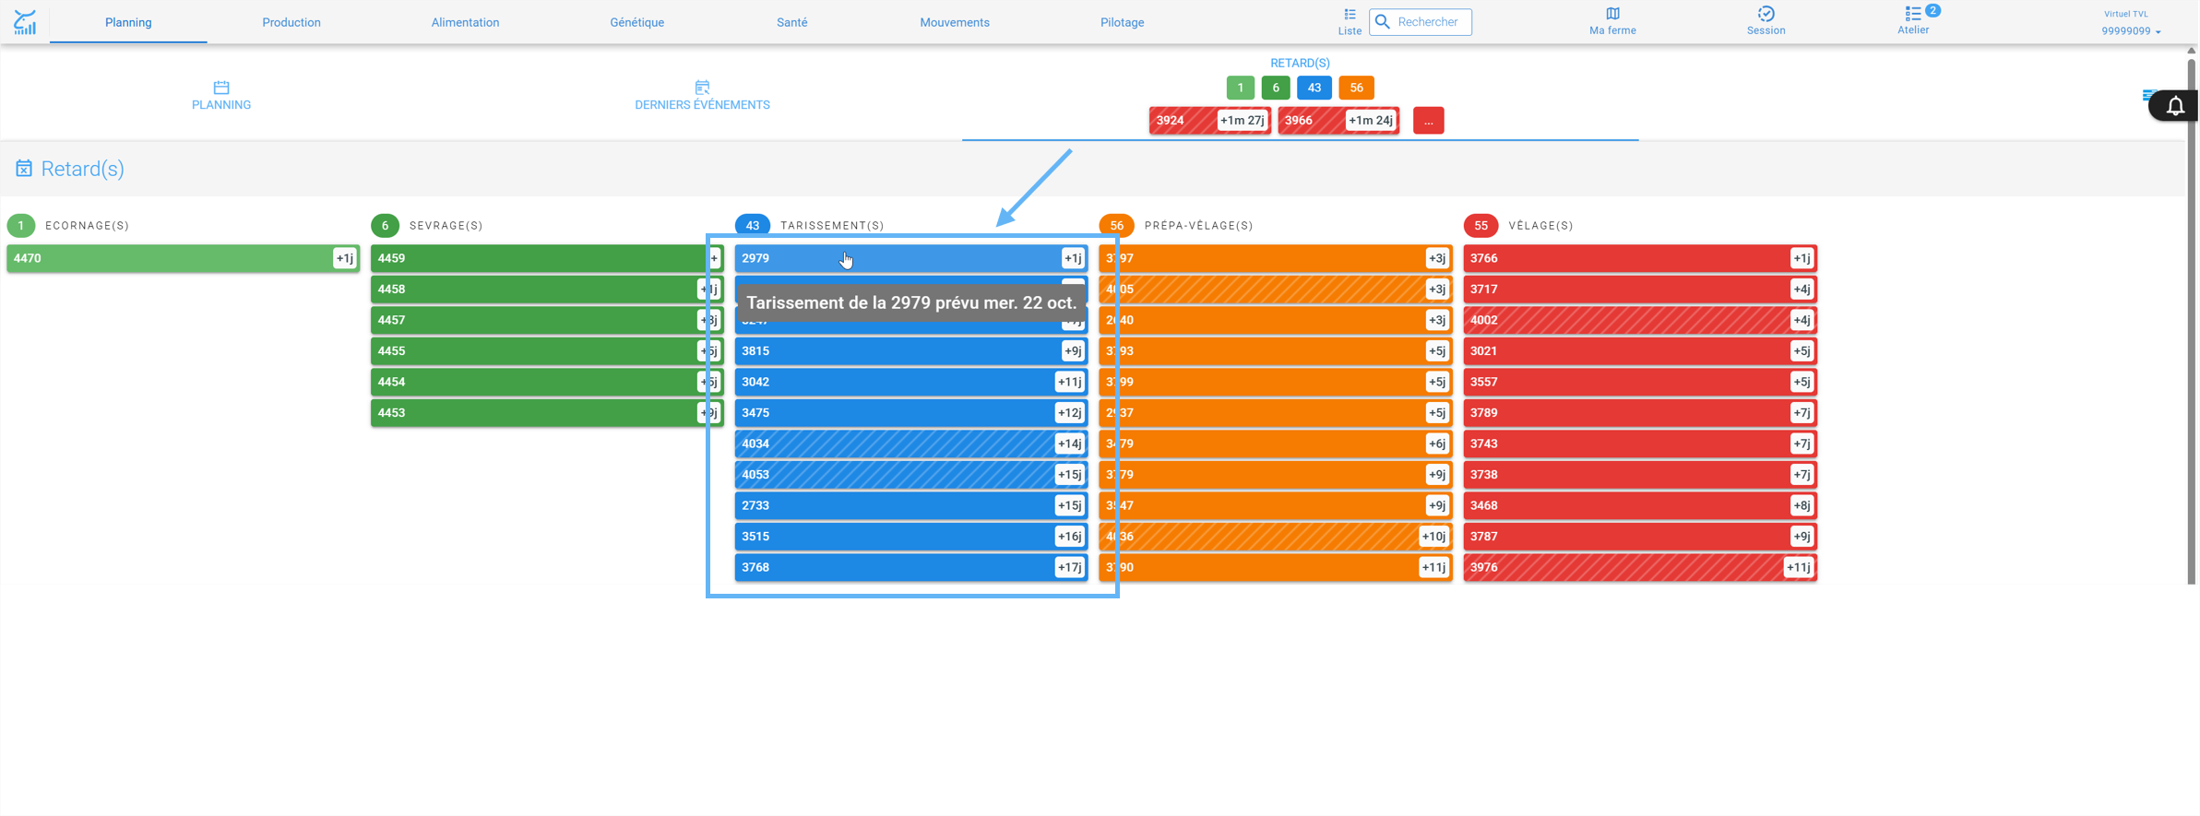Click the Vêlage(s) column count badge 55
The image size is (2200, 816).
[1481, 225]
